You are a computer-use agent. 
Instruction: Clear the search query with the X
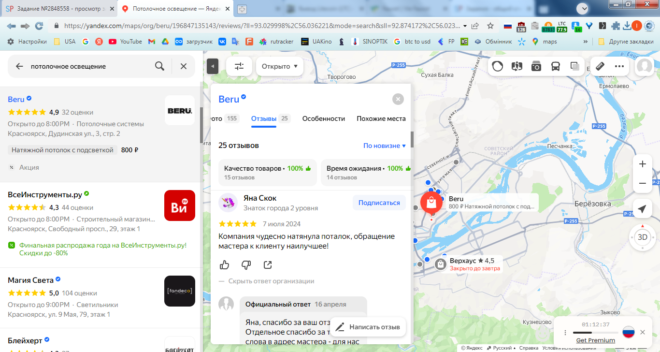tap(184, 66)
